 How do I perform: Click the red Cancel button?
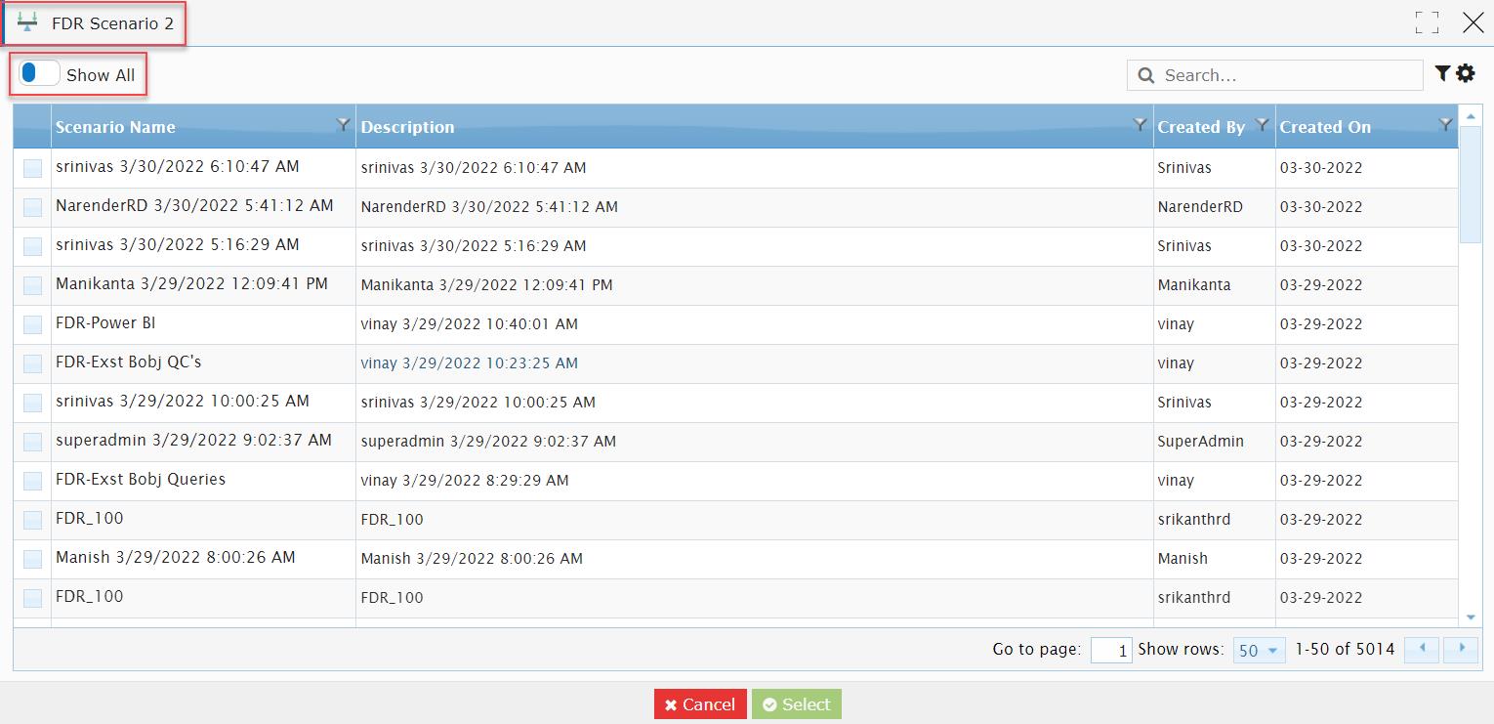[x=700, y=704]
